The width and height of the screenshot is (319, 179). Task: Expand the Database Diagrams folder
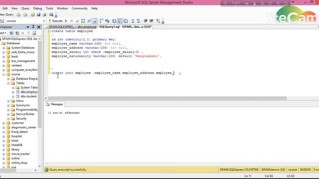tap(8, 79)
